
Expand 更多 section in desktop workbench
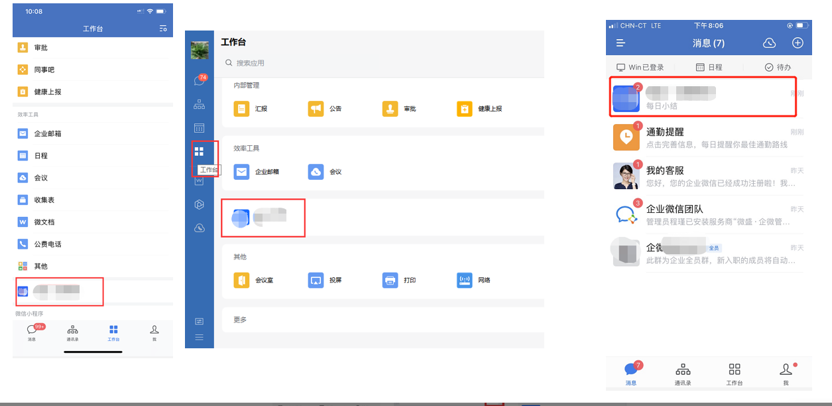383,320
